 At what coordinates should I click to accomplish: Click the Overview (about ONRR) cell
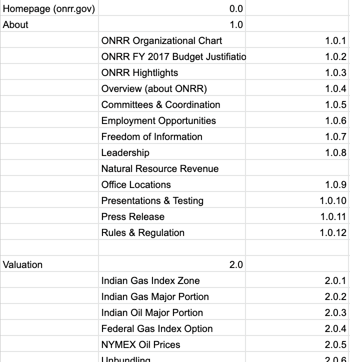172,88
